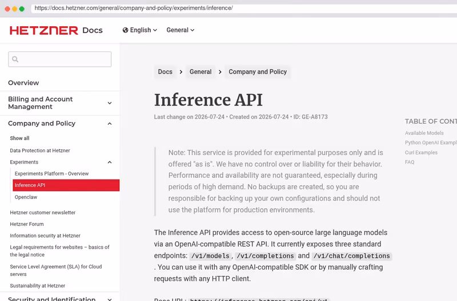Viewport: 457px width, 301px height.
Task: Click the Docs label beside Hetzner logo
Action: (x=93, y=30)
